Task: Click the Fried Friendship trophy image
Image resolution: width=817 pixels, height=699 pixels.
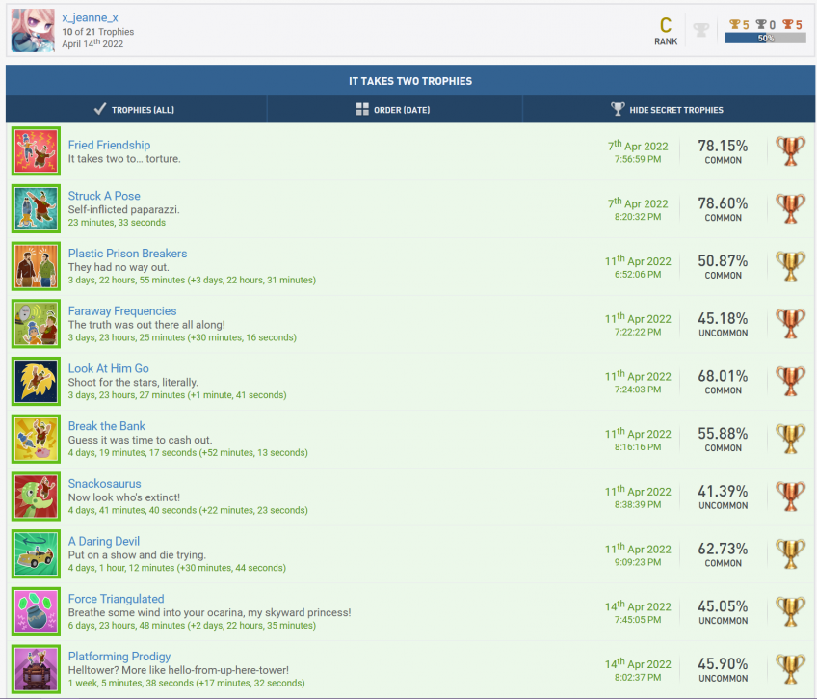Action: coord(37,151)
